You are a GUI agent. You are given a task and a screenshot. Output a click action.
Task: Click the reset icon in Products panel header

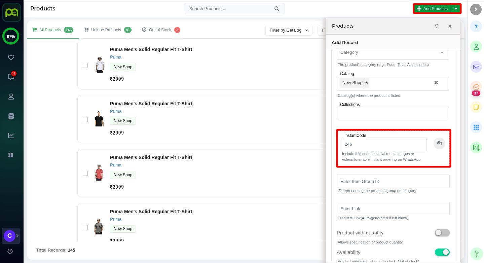(437, 26)
